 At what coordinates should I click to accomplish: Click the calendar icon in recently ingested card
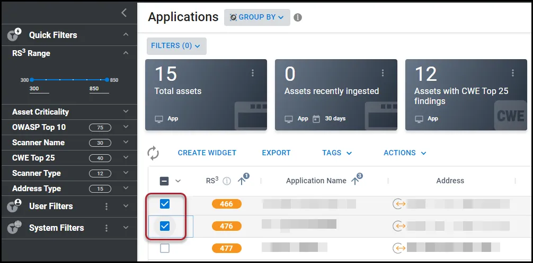(x=316, y=119)
